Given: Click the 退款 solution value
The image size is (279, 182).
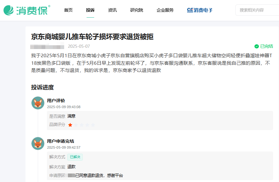Looking at the screenshot, I should pyautogui.click(x=71, y=167).
